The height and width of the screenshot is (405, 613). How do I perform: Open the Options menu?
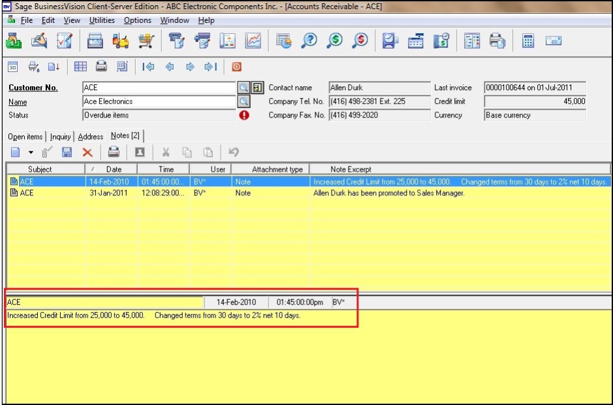pyautogui.click(x=137, y=20)
